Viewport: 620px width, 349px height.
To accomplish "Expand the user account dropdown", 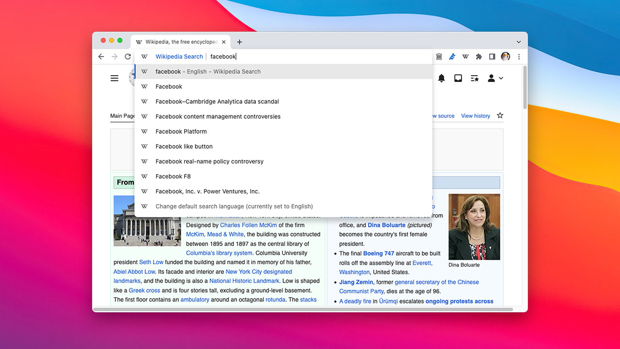I will point(495,78).
